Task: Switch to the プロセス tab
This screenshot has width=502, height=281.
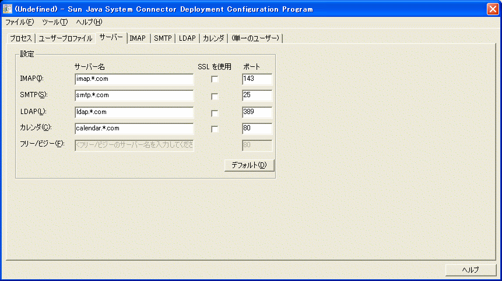Action: tap(21, 38)
